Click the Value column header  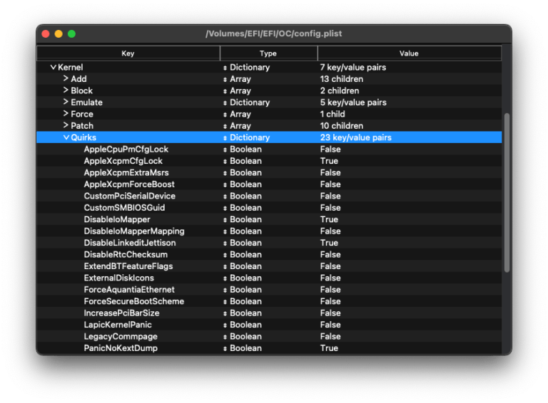[x=409, y=53]
